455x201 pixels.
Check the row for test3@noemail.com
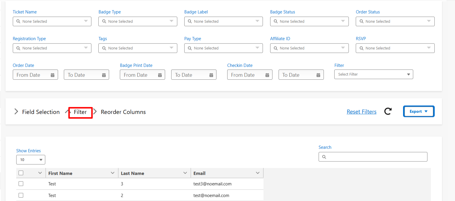(x=21, y=184)
